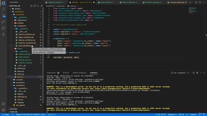Click the main branch status item
This screenshot has width=207, height=116.
coord(6,115)
